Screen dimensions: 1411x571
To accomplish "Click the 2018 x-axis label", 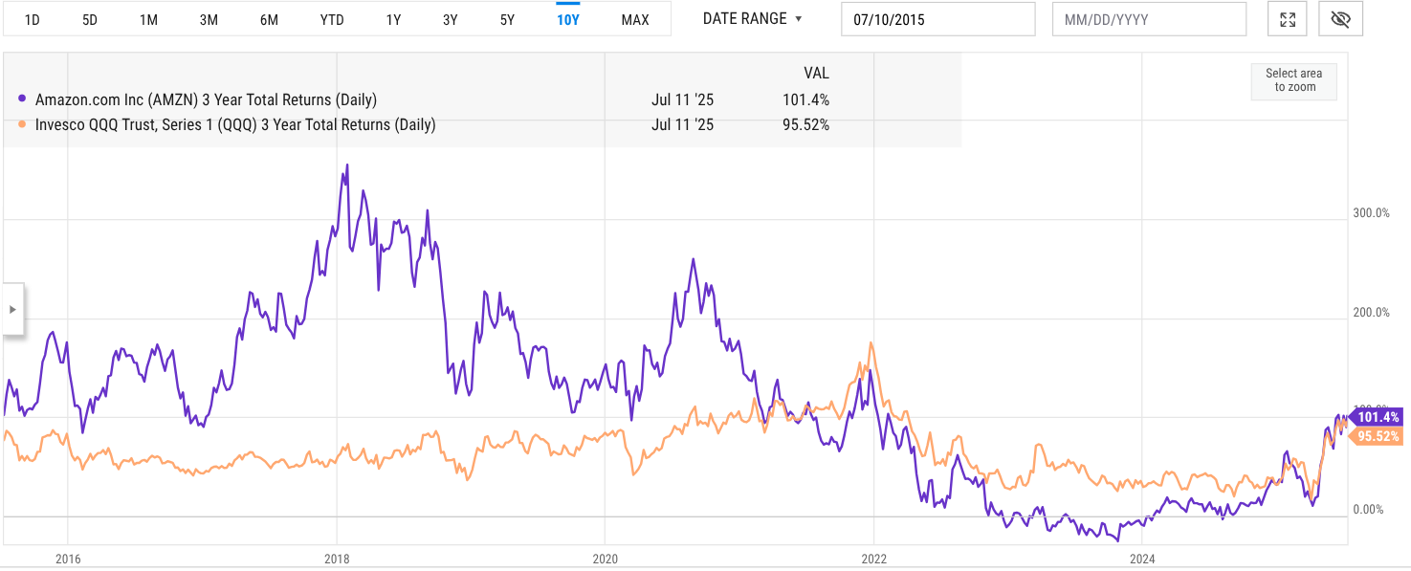I will [336, 559].
